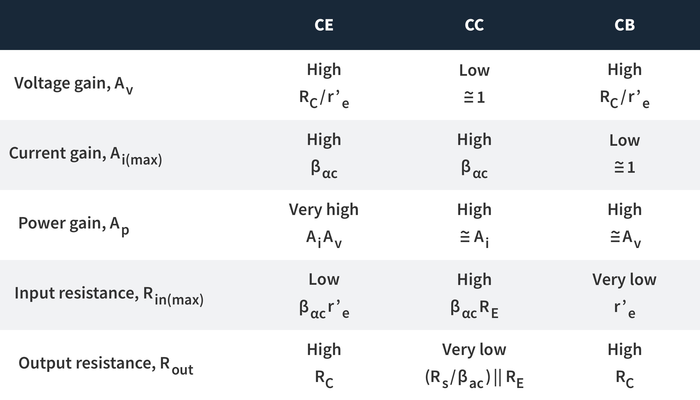Screen dimensions: 700x400
Task: Click the CC power gain ≅ Ai formula
Action: click(x=474, y=238)
